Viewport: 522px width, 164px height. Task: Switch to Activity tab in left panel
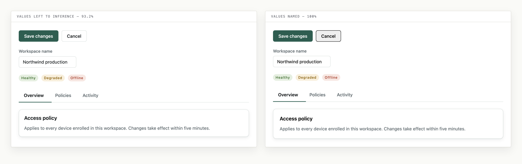point(90,95)
